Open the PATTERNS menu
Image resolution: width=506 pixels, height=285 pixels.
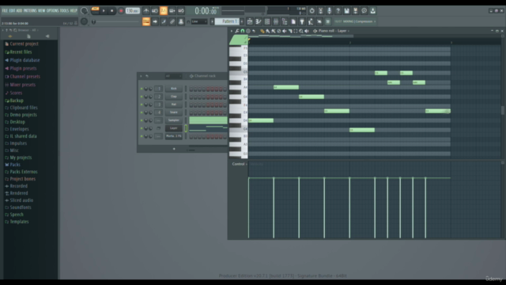[x=30, y=10]
